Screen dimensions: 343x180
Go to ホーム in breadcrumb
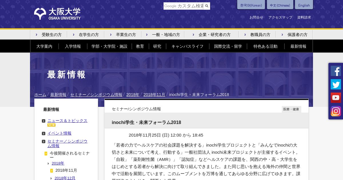point(40,95)
